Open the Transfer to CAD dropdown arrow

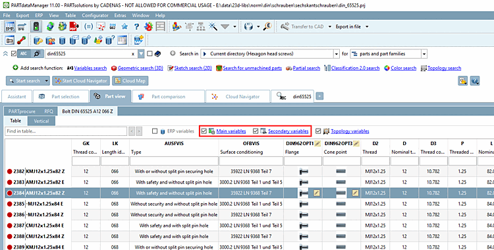pos(330,26)
